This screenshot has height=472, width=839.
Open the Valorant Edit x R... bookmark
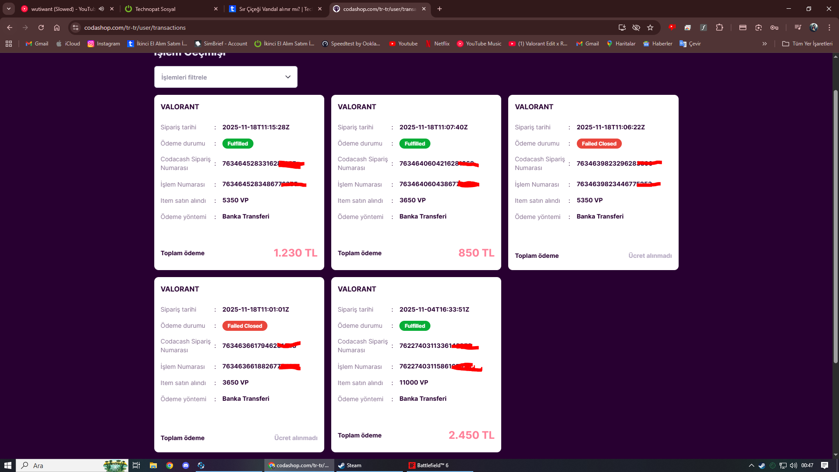(538, 44)
